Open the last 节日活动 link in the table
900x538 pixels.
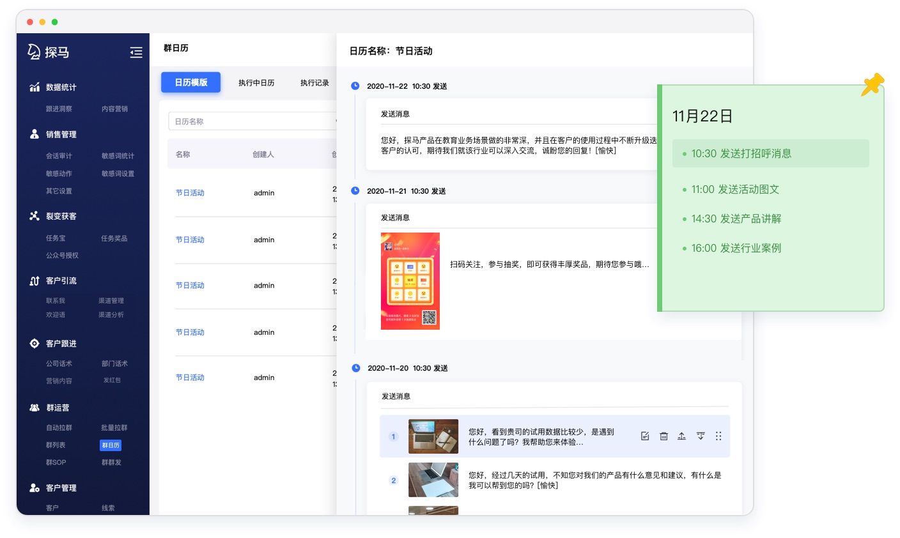pos(190,378)
